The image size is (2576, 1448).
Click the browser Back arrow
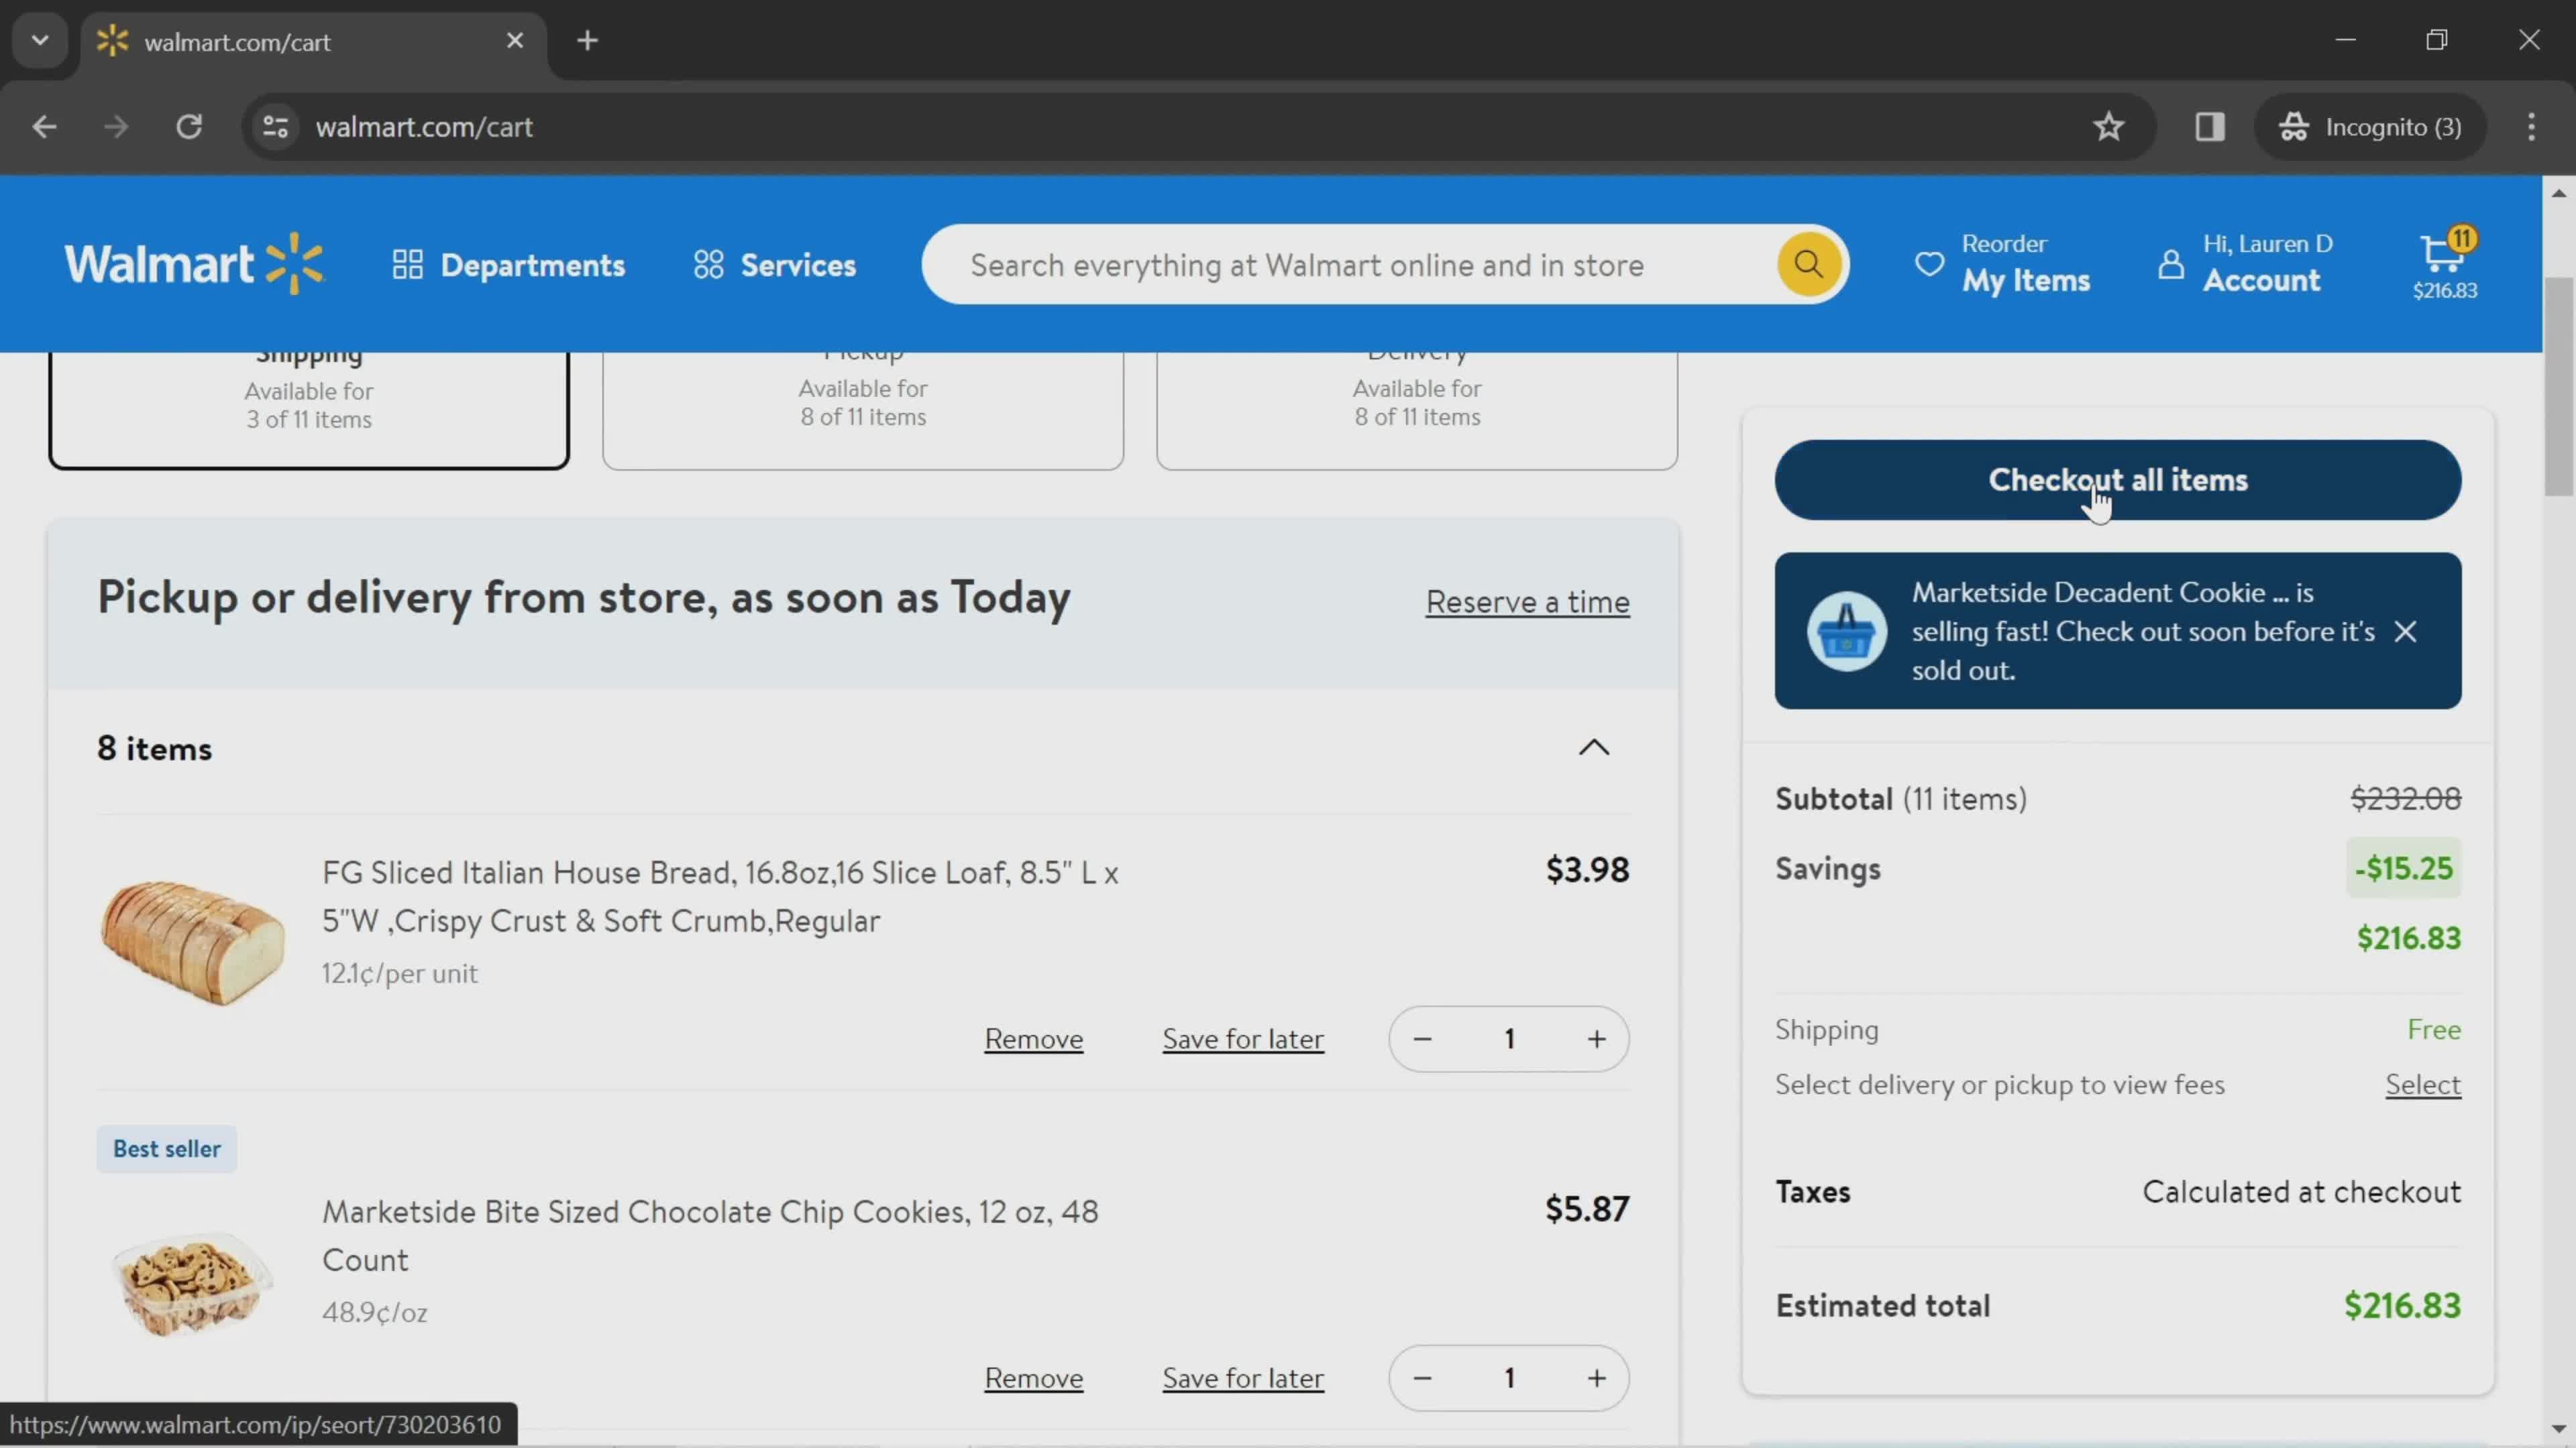pyautogui.click(x=44, y=127)
